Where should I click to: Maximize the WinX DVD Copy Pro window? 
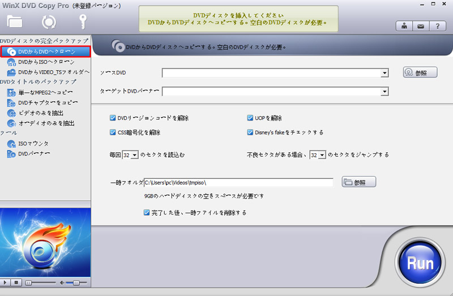point(433,4)
